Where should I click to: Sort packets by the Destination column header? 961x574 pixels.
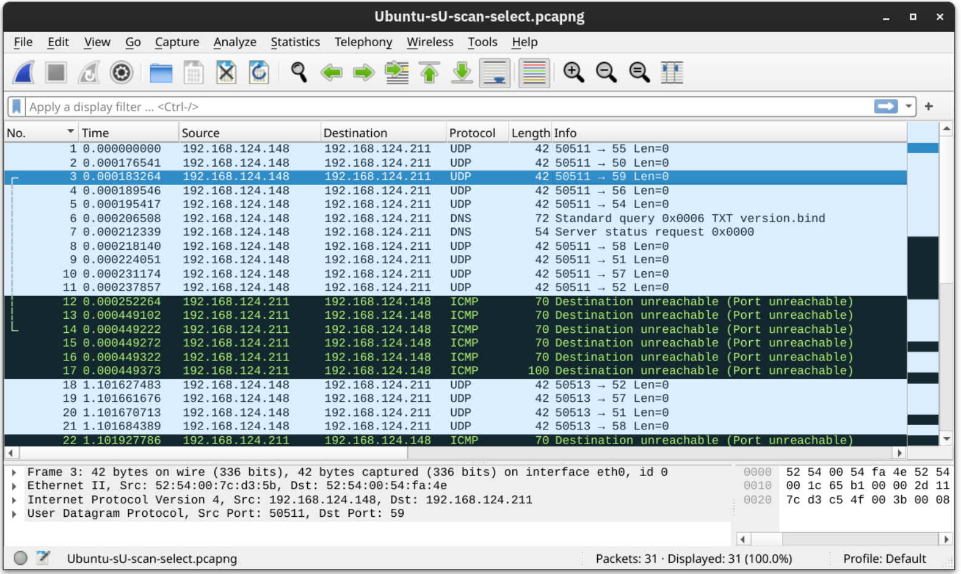click(x=384, y=133)
